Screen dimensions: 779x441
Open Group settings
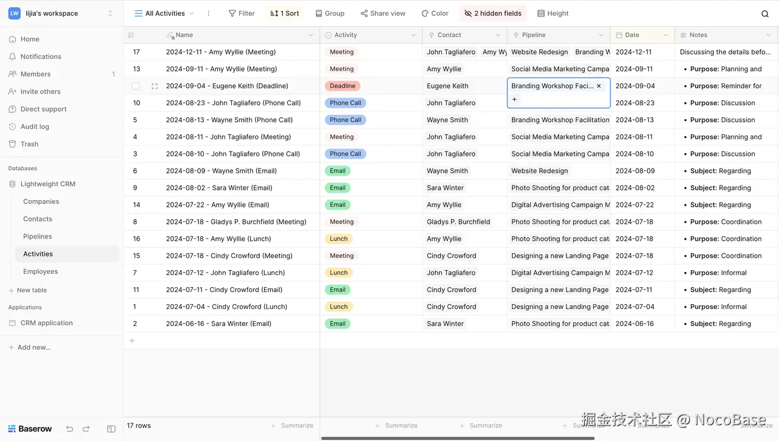(x=330, y=13)
